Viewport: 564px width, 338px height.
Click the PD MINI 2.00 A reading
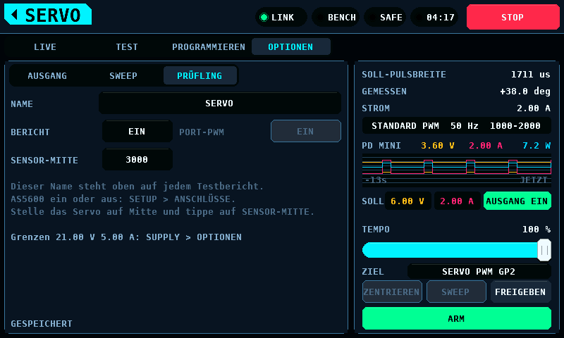[486, 146]
